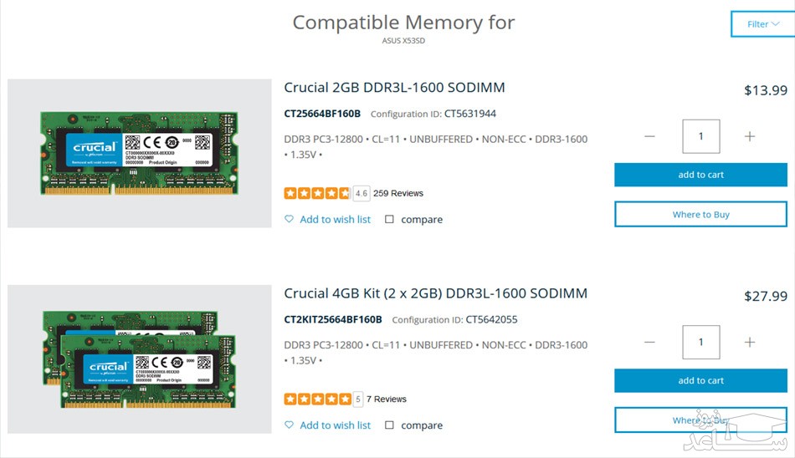Image resolution: width=795 pixels, height=458 pixels.
Task: Decrease quantity of 2GB DDR3L module
Action: [x=649, y=136]
